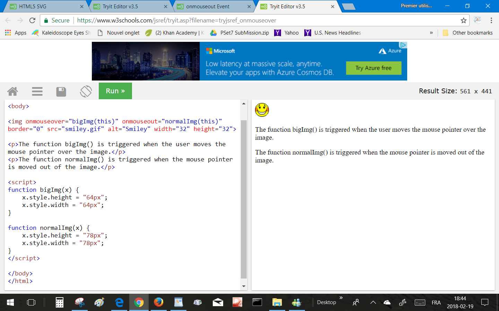
Task: Click Try Azure free ad button
Action: coord(374,68)
